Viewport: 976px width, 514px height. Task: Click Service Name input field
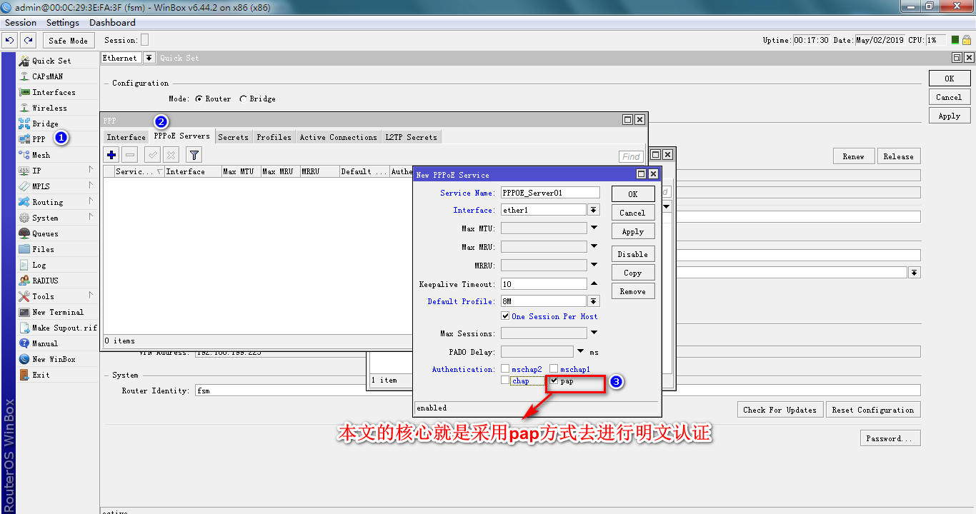point(550,193)
